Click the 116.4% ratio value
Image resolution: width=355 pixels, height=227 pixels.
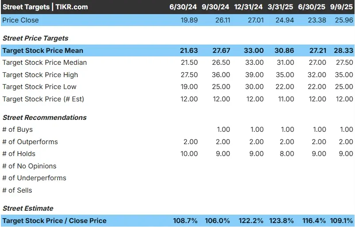point(314,221)
